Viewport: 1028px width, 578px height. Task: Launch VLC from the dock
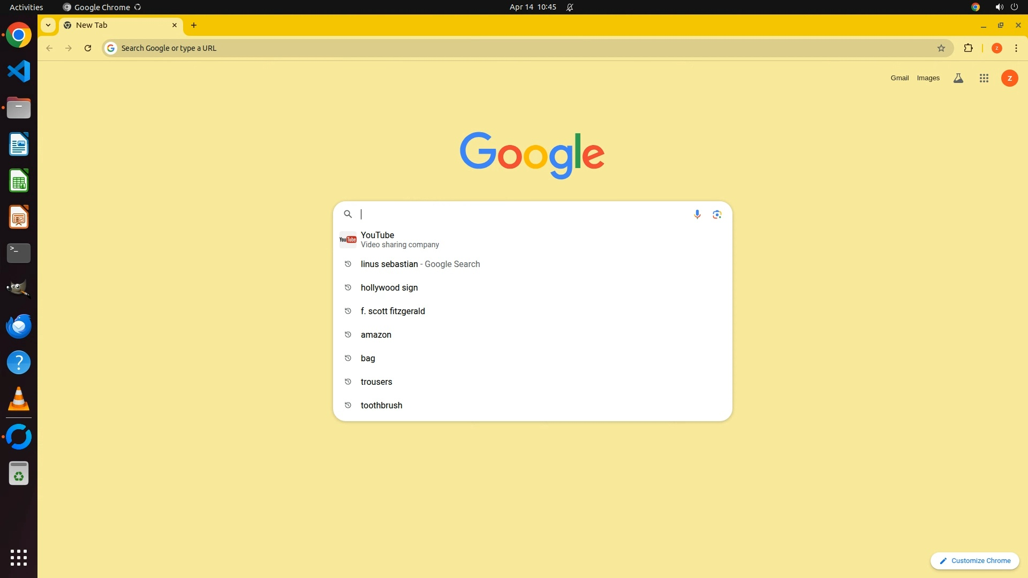19,399
